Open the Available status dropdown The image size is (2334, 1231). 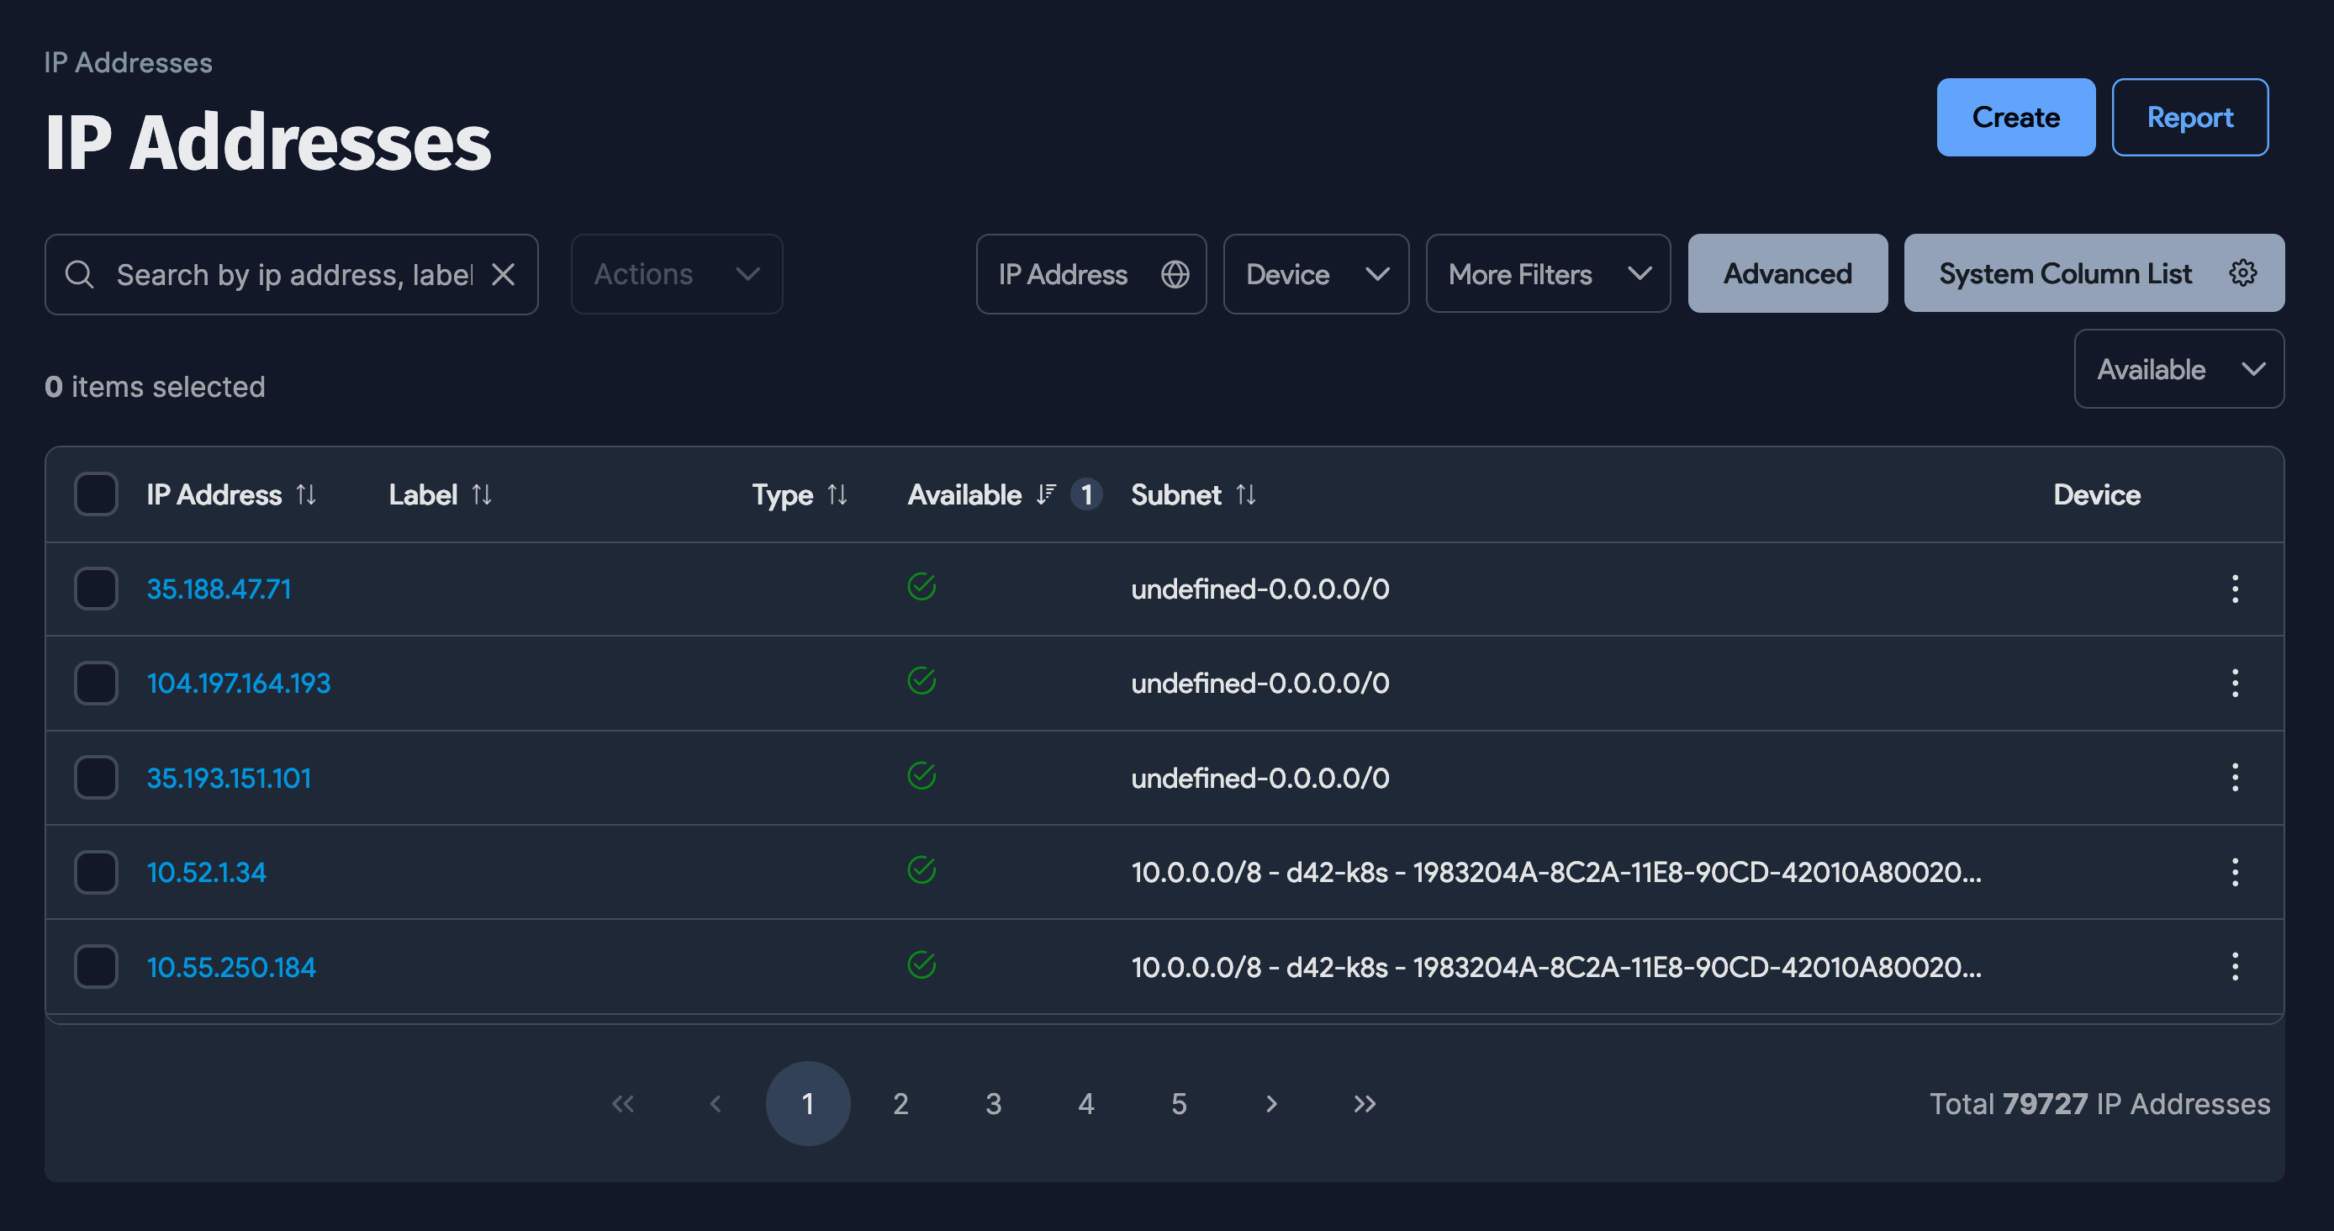click(2178, 368)
